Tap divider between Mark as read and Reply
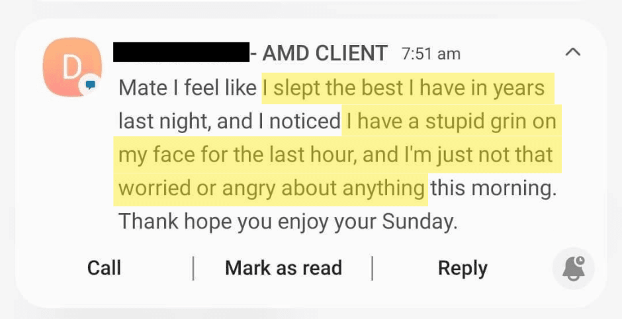Viewport: 622px width, 319px height. click(x=373, y=269)
